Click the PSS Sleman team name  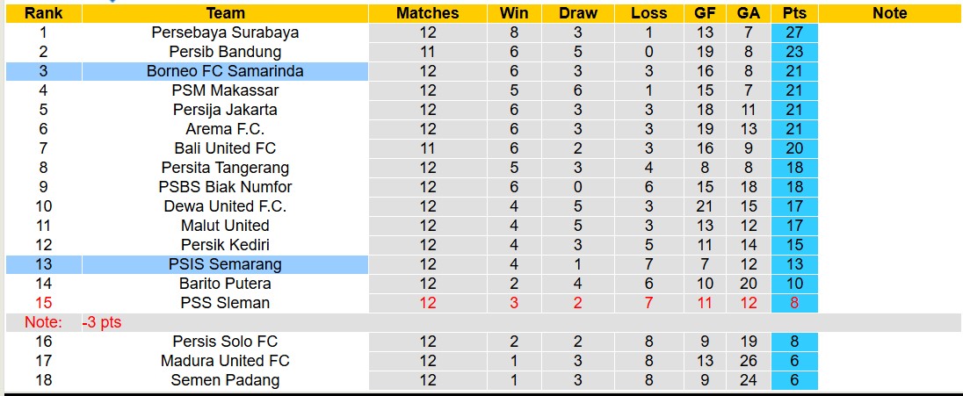click(x=225, y=303)
